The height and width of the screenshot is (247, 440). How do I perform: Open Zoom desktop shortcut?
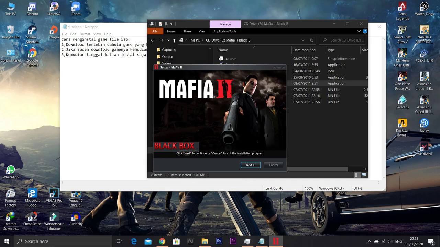point(76,9)
